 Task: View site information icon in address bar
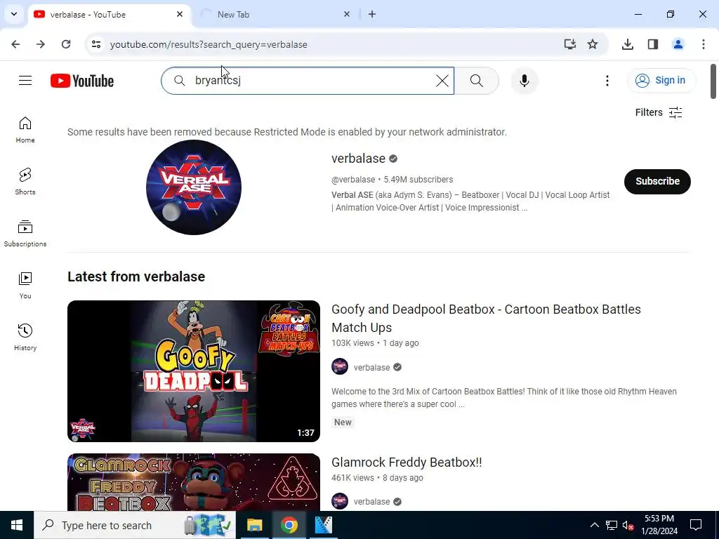coord(95,44)
